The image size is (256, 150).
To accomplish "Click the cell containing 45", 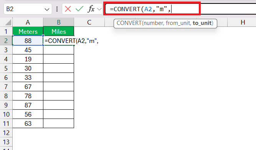I will click(x=28, y=50).
